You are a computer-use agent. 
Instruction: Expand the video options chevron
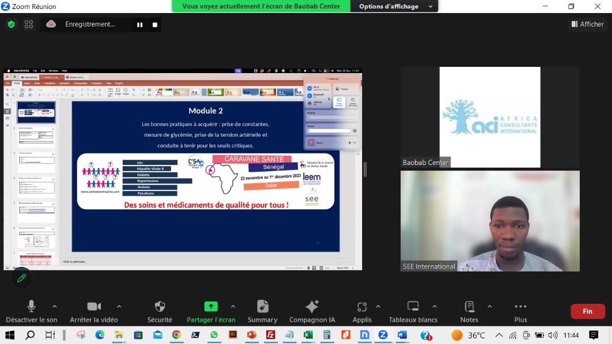click(x=119, y=306)
